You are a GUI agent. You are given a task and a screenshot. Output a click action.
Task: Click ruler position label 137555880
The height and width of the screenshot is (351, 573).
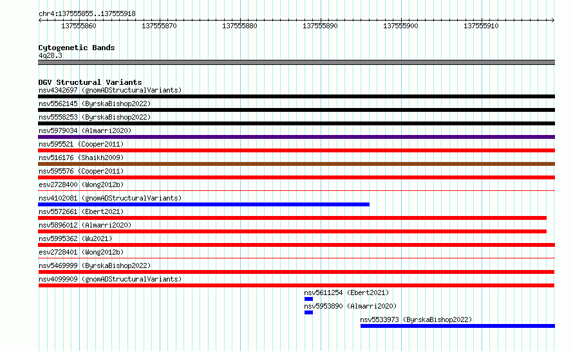240,26
